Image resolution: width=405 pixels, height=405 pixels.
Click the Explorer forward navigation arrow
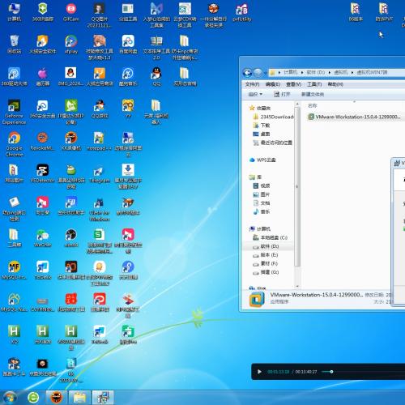click(258, 72)
